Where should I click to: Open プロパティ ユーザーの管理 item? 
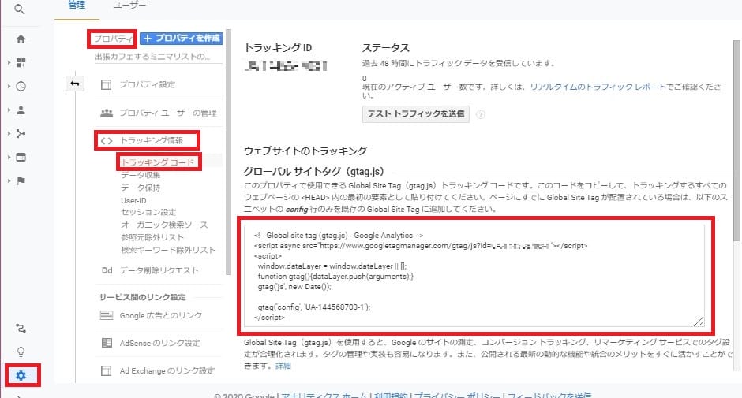pos(168,113)
